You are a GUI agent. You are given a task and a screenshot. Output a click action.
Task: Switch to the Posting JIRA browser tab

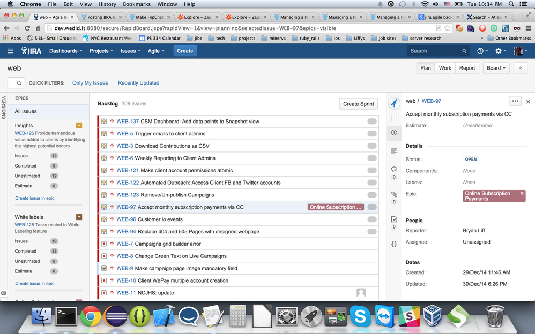101,17
